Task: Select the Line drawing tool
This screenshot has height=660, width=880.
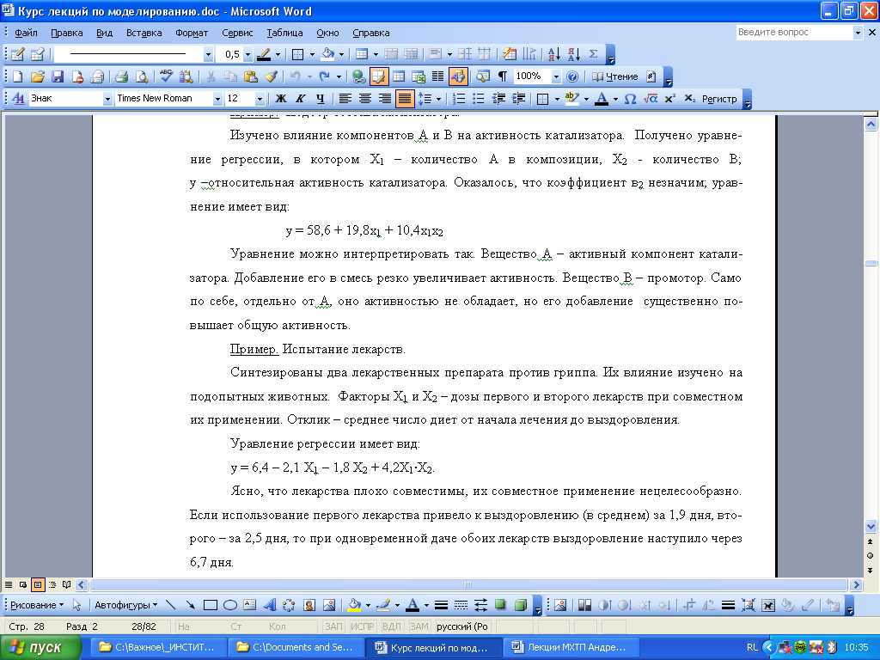Action: tap(171, 605)
